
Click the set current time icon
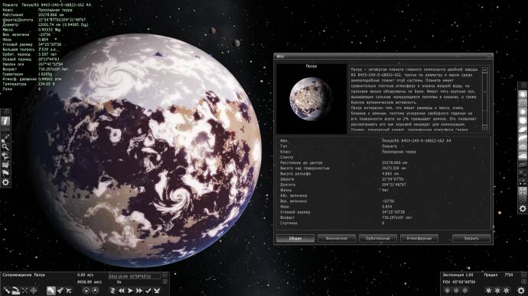click(x=157, y=291)
